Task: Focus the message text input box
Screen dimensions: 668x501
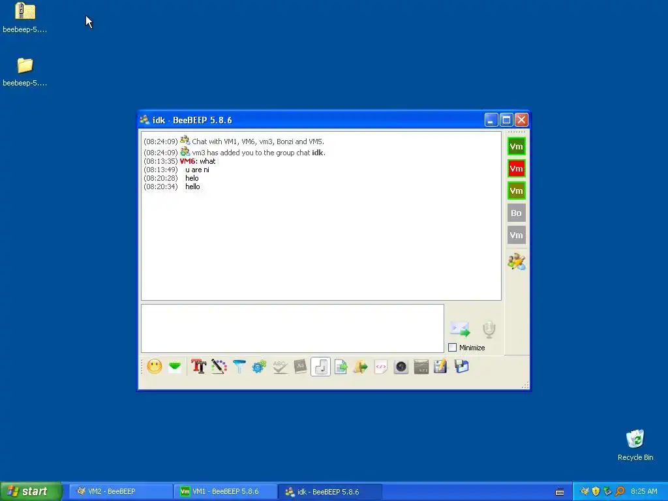Action: coord(292,329)
